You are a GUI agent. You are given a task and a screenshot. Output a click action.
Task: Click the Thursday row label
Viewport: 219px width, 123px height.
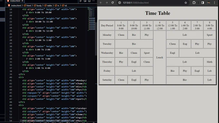[x=107, y=62]
